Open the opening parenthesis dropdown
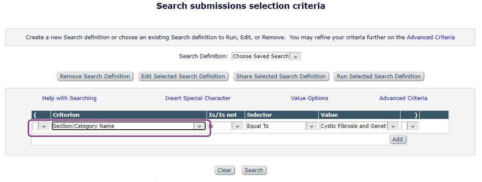The height and width of the screenshot is (182, 482). point(40,127)
